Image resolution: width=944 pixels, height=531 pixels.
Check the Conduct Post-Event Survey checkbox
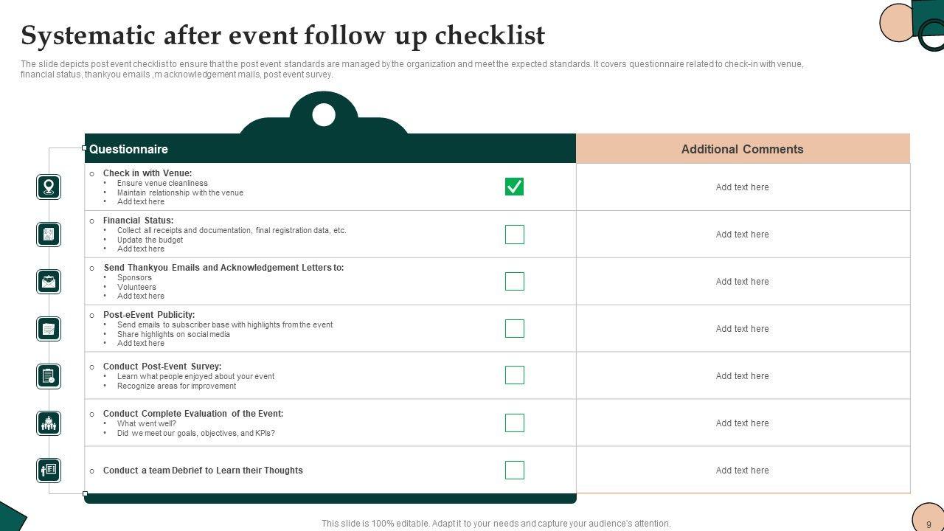click(x=514, y=375)
